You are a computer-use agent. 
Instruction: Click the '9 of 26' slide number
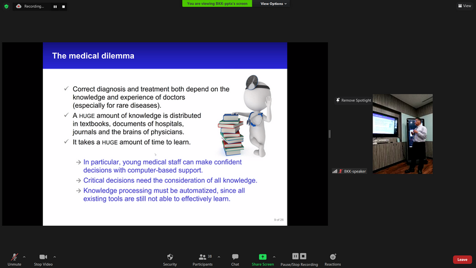(278, 220)
